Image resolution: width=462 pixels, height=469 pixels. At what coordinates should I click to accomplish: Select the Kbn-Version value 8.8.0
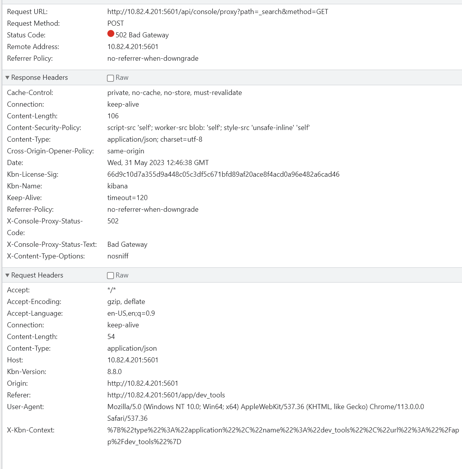(115, 372)
